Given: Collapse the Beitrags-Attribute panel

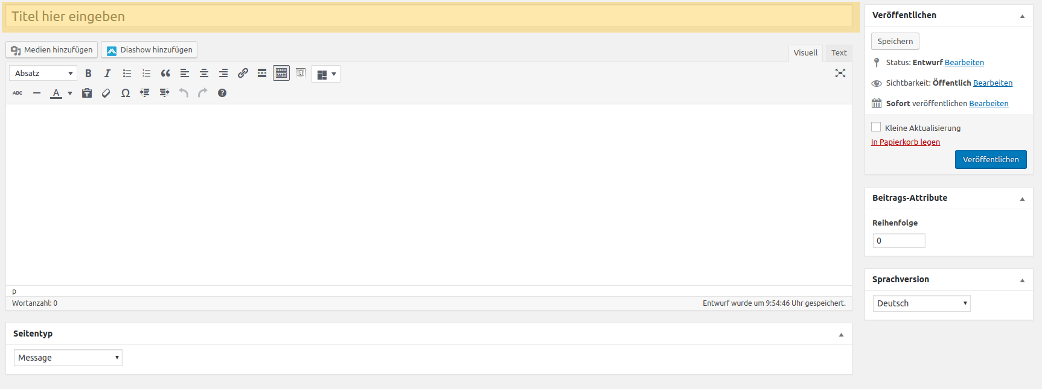Looking at the screenshot, I should click(x=1022, y=198).
